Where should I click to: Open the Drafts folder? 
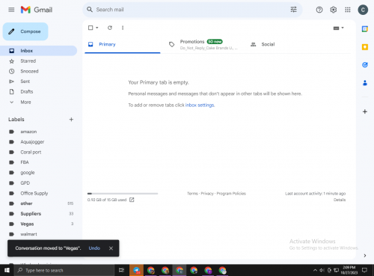pos(39,91)
